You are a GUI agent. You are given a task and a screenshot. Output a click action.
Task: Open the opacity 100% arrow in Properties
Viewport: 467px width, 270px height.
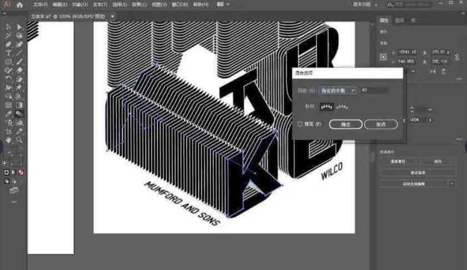point(429,120)
